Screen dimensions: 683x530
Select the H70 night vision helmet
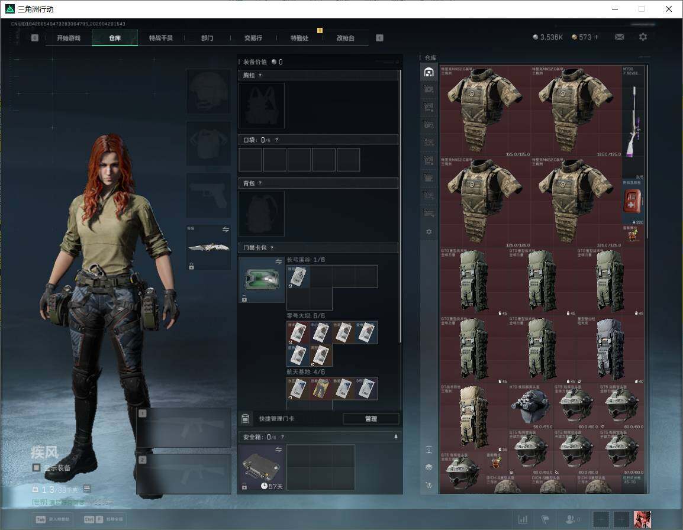(530, 406)
